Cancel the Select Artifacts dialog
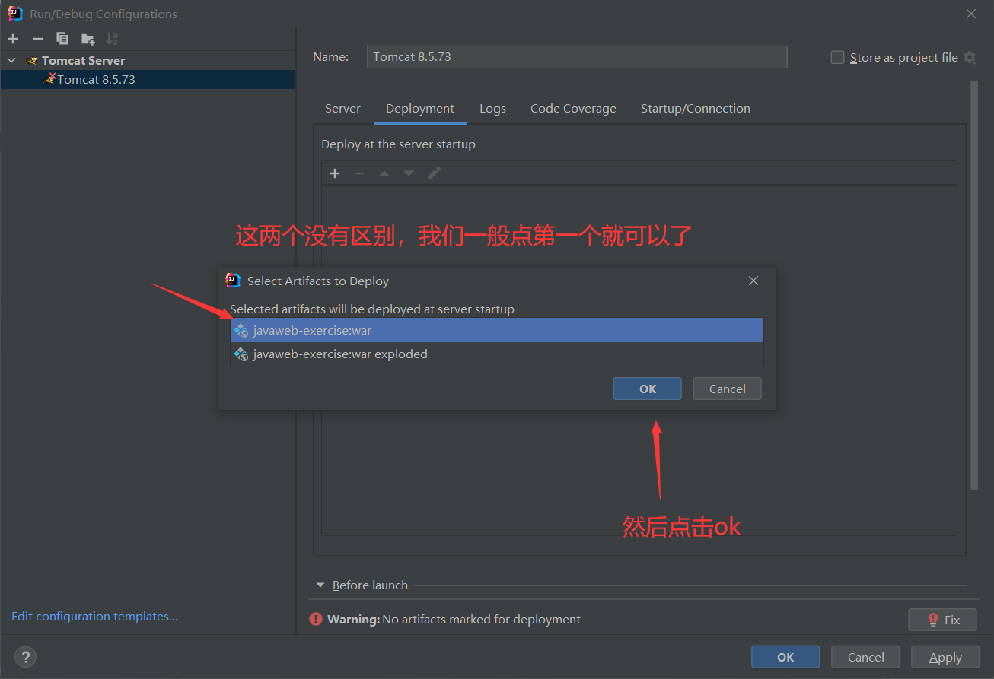994x679 pixels. click(x=728, y=389)
